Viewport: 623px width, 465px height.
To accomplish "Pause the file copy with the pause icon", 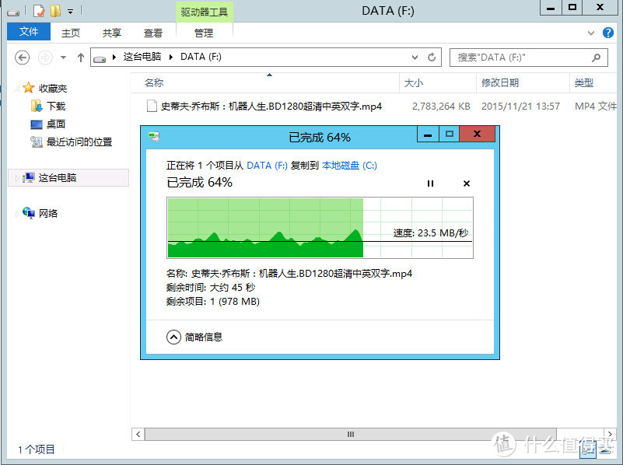I will coord(430,184).
